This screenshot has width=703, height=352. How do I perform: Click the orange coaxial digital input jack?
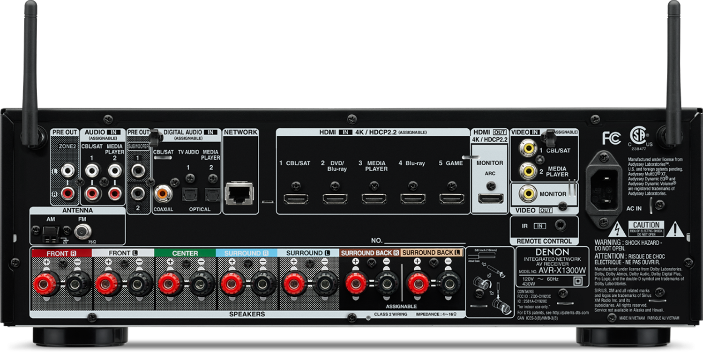(163, 192)
